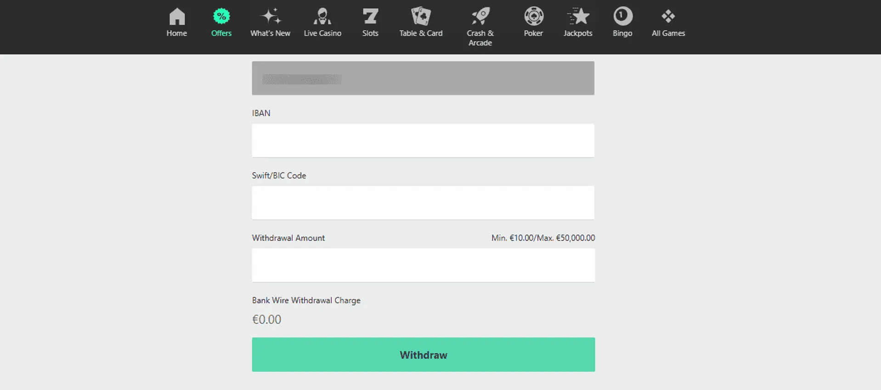
Task: Click the green Withdraw button
Action: [x=424, y=355]
